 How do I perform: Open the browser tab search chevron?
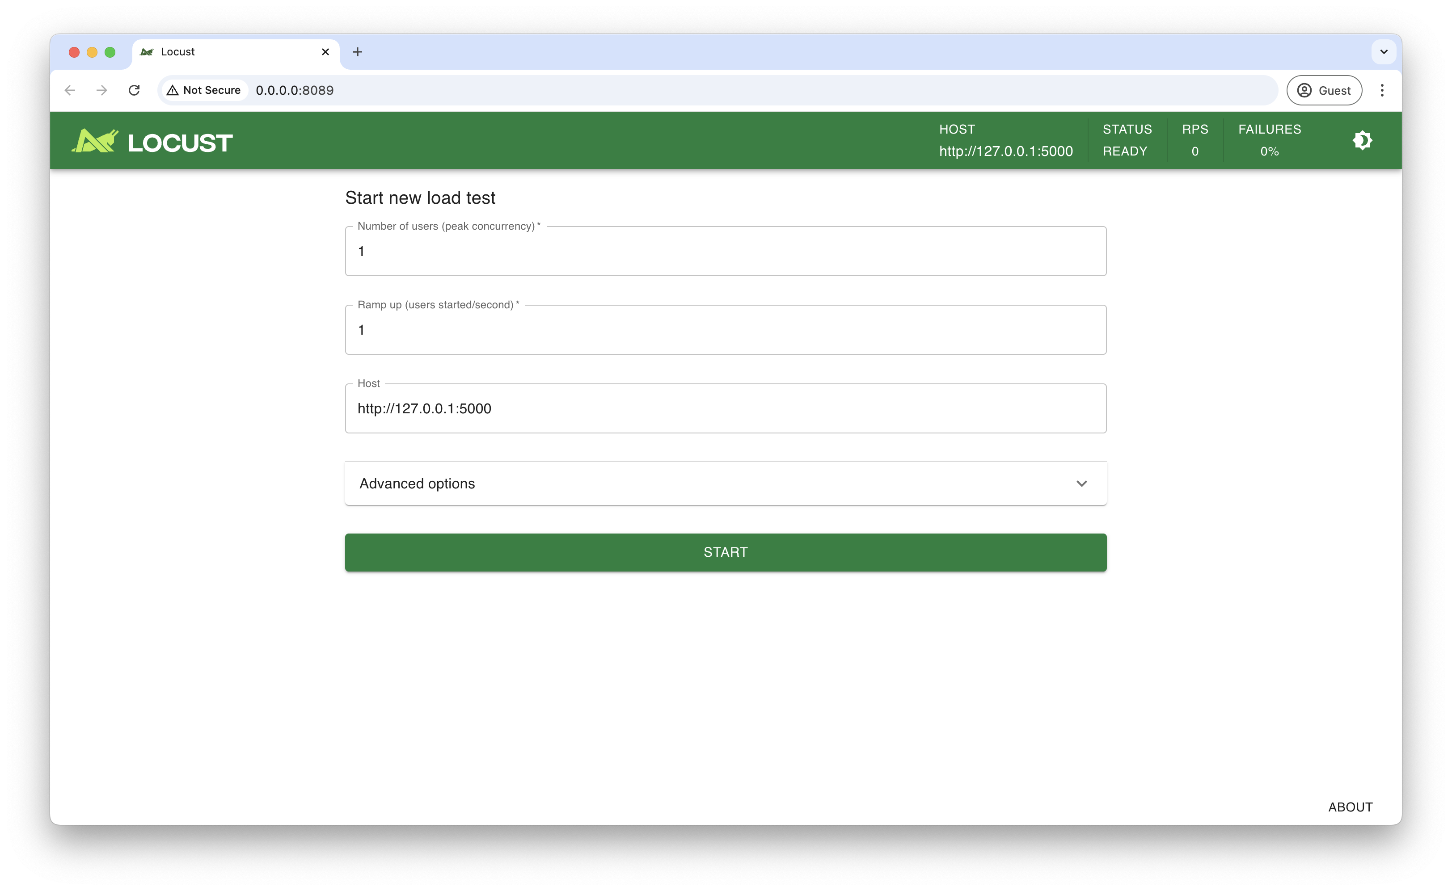point(1383,52)
